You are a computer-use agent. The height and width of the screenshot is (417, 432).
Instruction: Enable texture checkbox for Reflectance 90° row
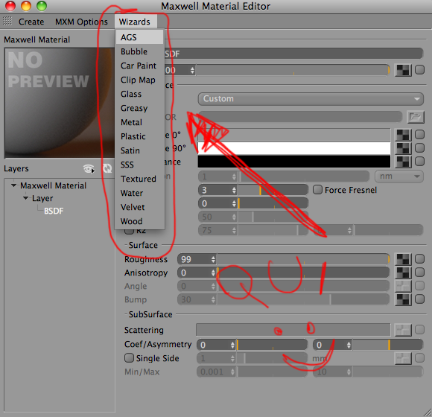pyautogui.click(x=419, y=147)
